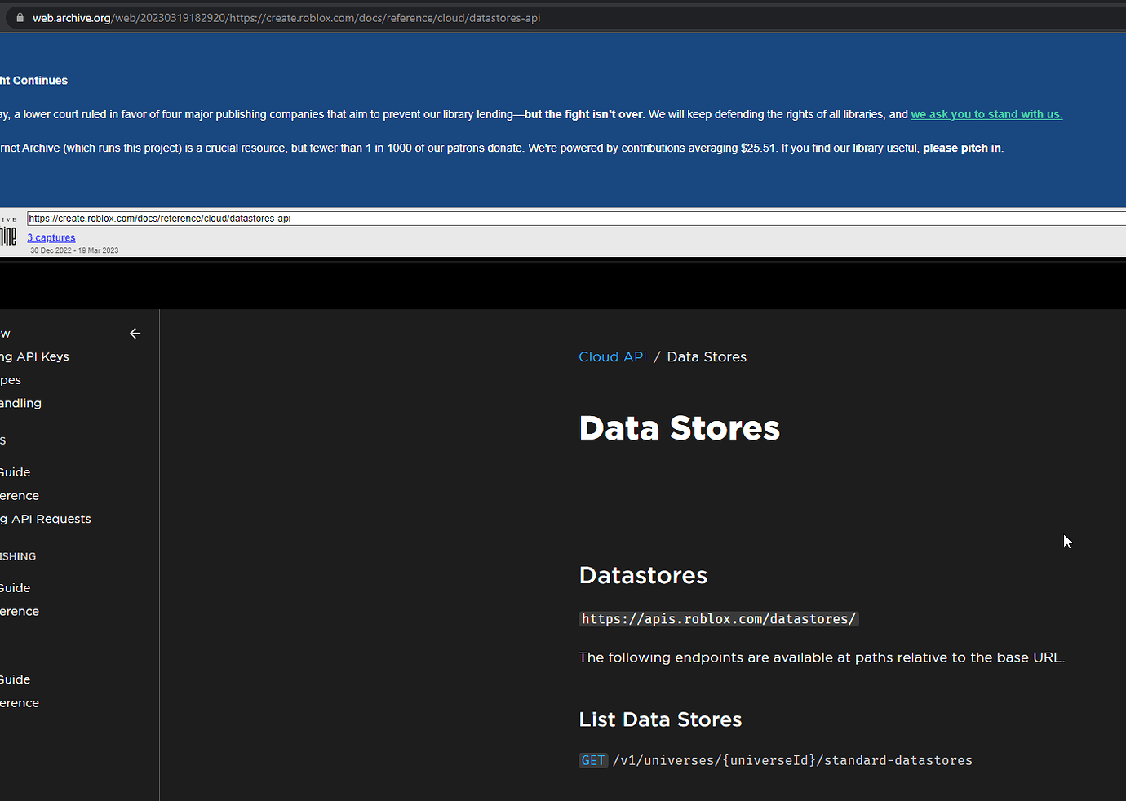Screen dimensions: 1126x801
Task: Select the "Handling" sidebar entry
Action: click(x=20, y=403)
